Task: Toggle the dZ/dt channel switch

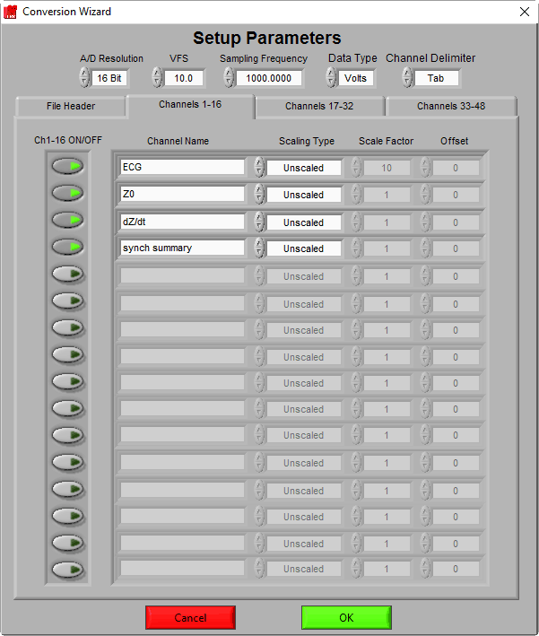Action: click(68, 220)
